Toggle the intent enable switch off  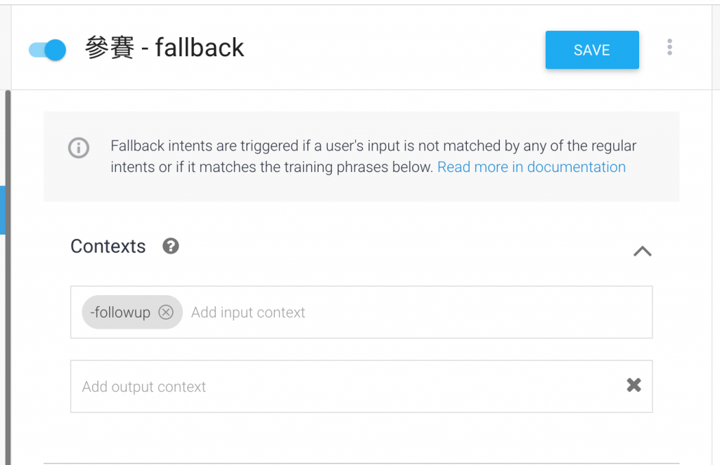point(47,50)
